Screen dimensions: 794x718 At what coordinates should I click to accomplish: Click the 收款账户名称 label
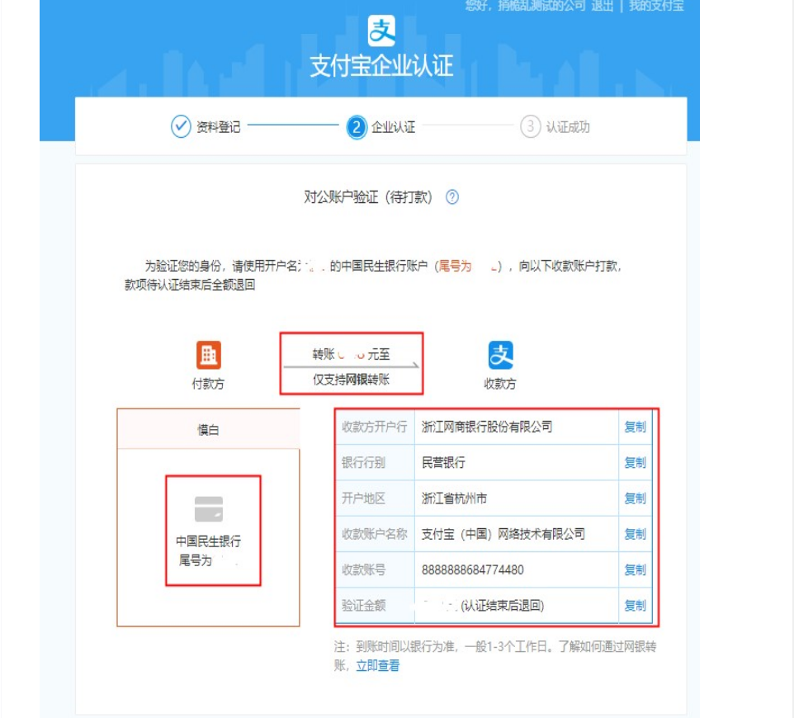coord(375,534)
